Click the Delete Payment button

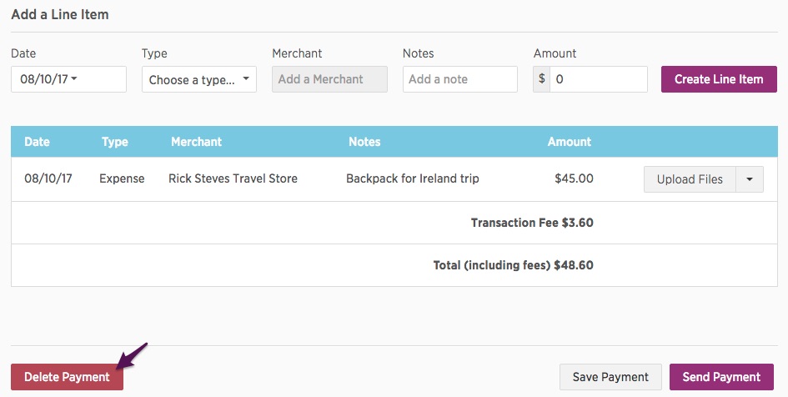[67, 377]
